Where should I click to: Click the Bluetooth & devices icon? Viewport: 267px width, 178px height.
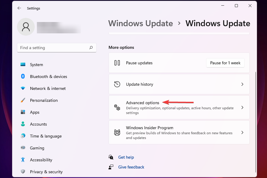[x=23, y=76]
